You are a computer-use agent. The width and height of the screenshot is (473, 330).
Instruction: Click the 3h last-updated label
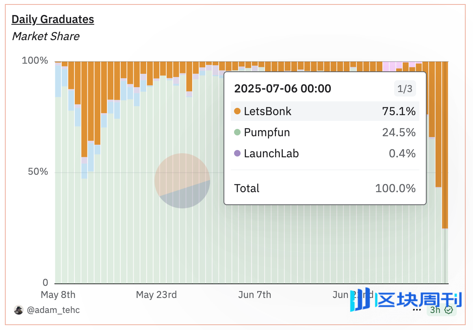435,310
